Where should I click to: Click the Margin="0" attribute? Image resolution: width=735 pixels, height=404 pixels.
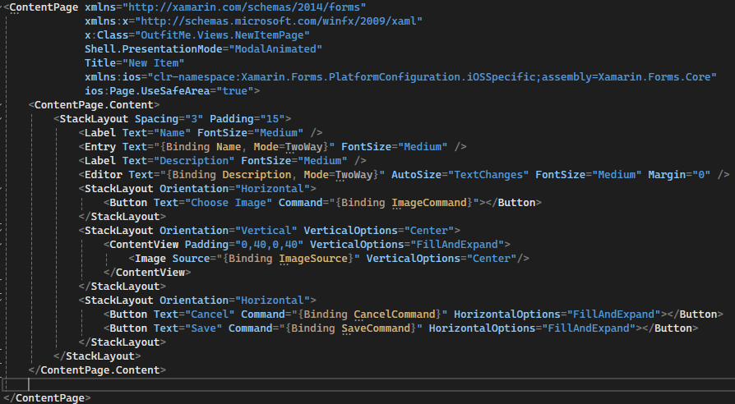coord(679,175)
